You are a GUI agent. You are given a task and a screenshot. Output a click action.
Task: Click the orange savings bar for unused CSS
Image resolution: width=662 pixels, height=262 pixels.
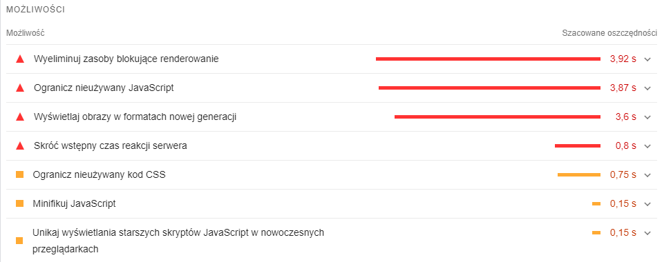[x=579, y=174]
